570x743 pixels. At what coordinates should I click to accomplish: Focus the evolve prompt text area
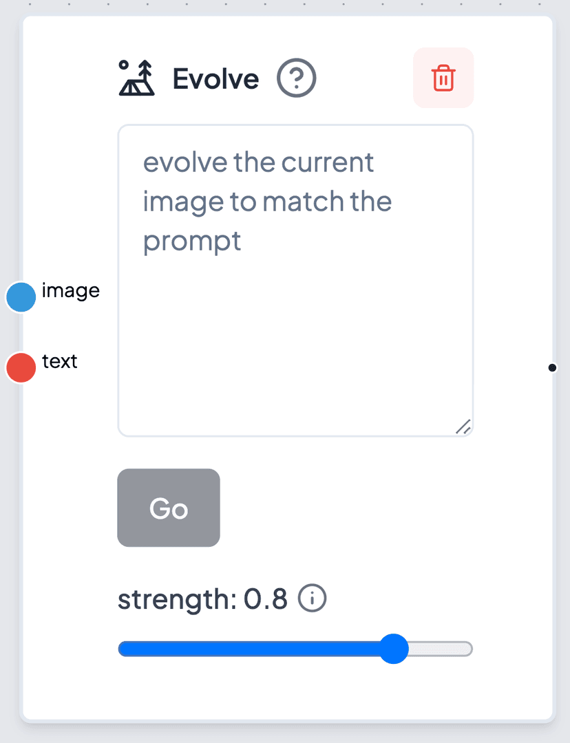coord(295,281)
